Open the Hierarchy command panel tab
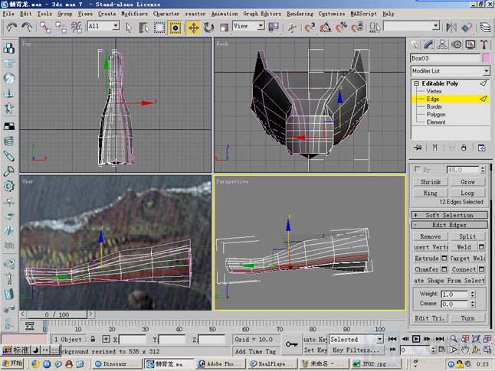 pyautogui.click(x=442, y=45)
